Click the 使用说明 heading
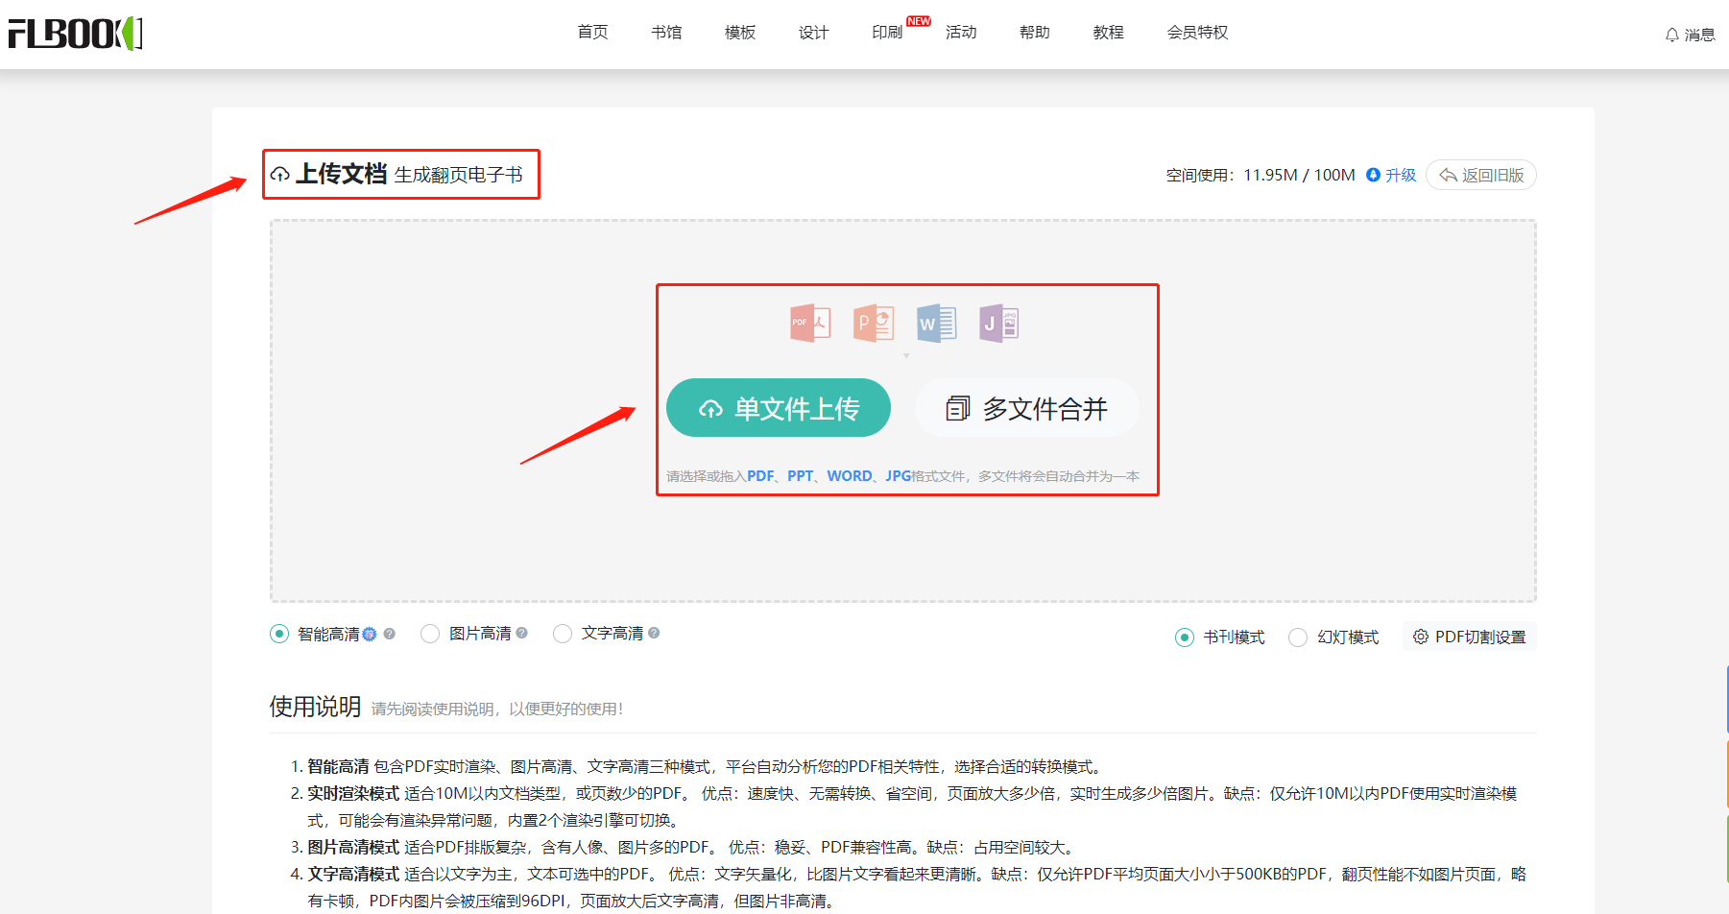This screenshot has width=1729, height=914. 315,707
